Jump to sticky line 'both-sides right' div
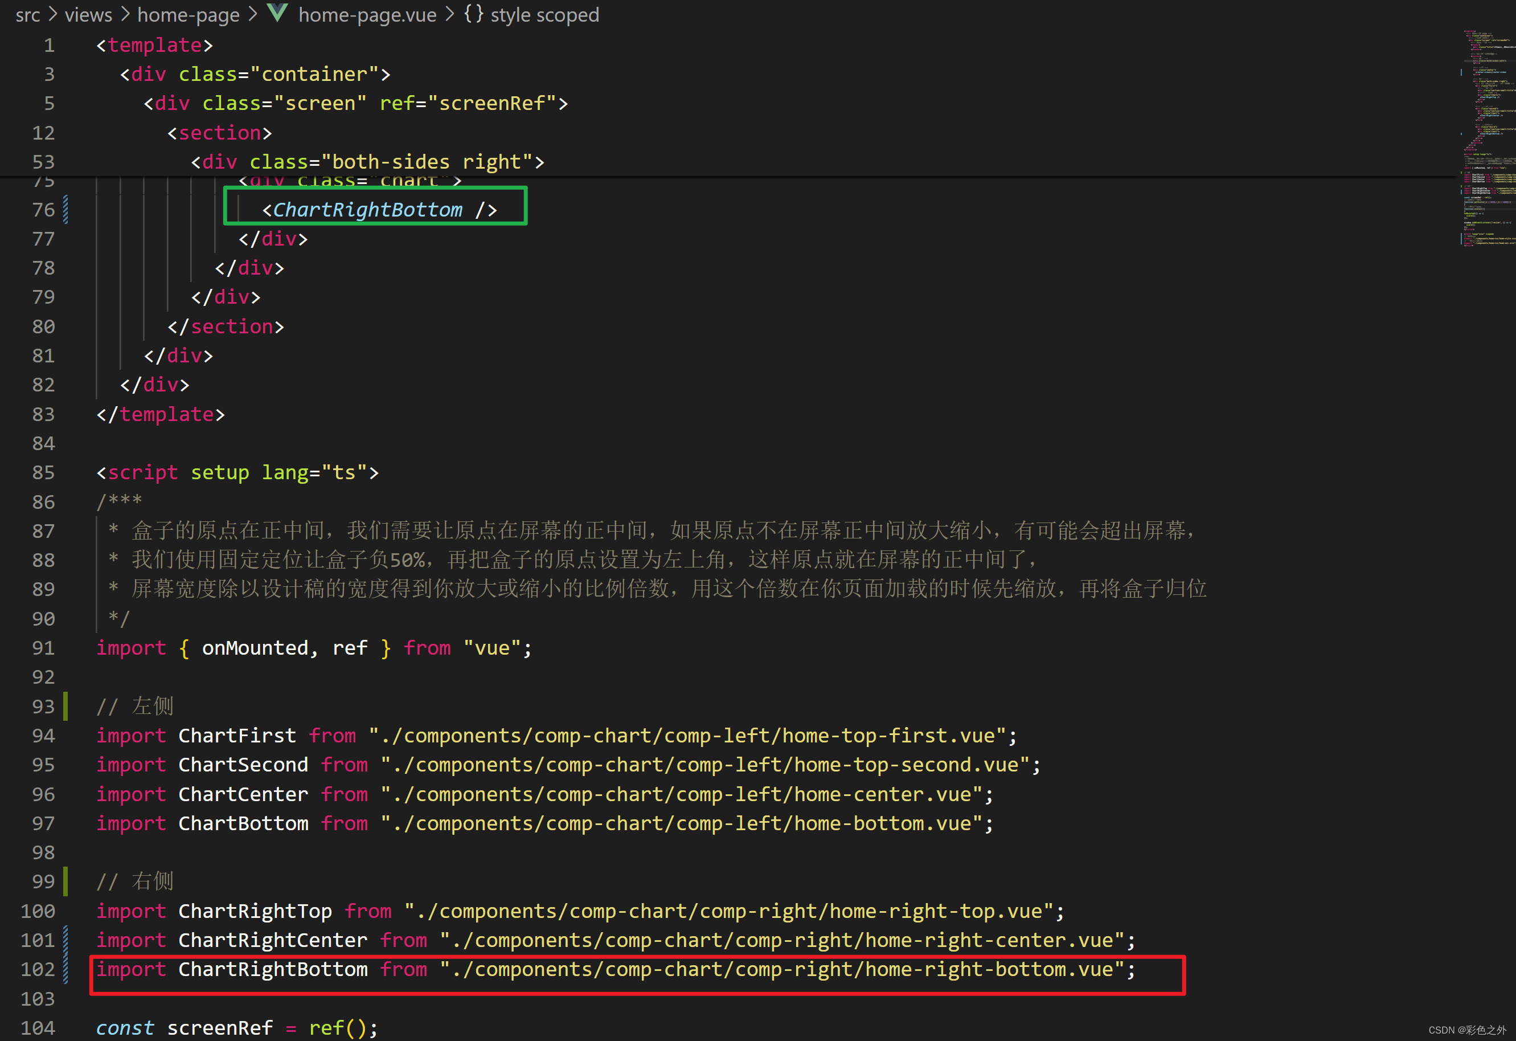The image size is (1516, 1041). tap(367, 162)
